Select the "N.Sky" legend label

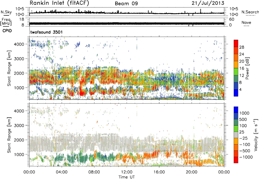click(x=6, y=12)
